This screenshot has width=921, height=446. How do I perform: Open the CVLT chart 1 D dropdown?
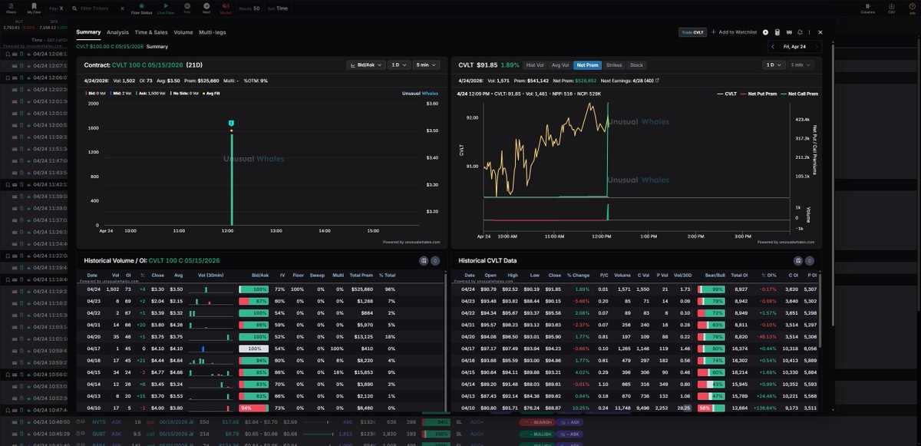(772, 65)
